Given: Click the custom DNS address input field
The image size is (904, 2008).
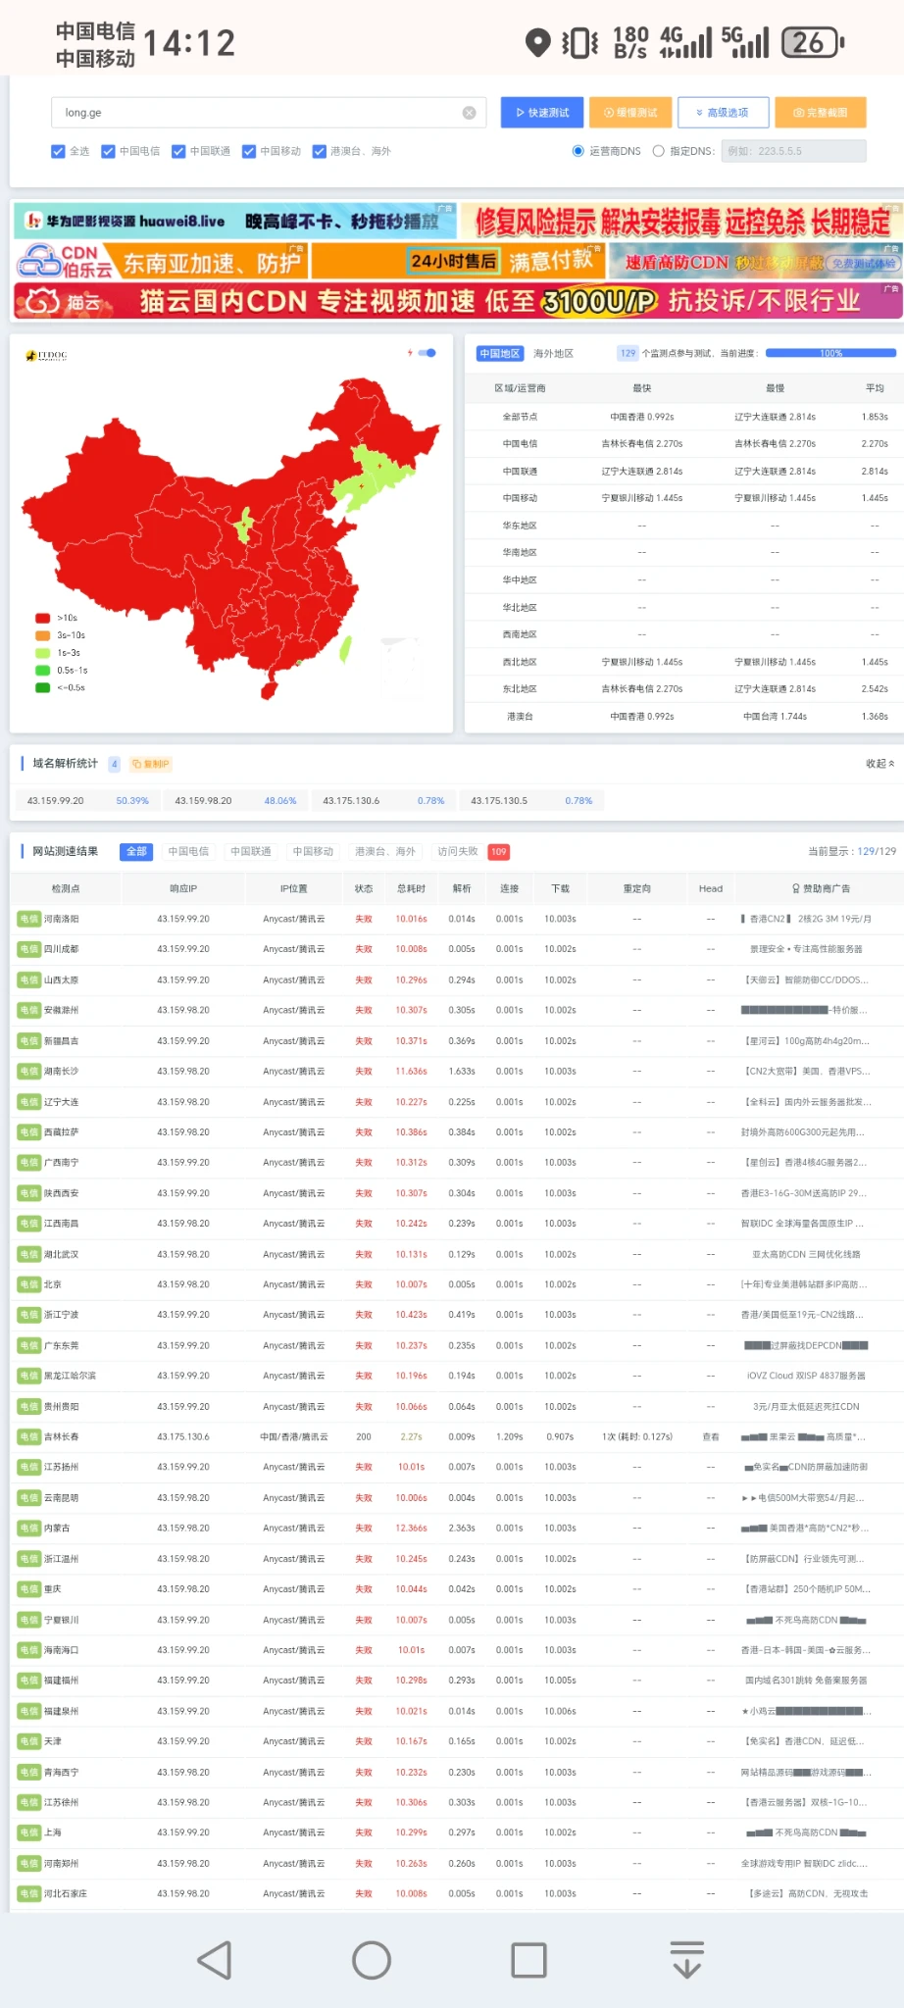Looking at the screenshot, I should pos(793,151).
